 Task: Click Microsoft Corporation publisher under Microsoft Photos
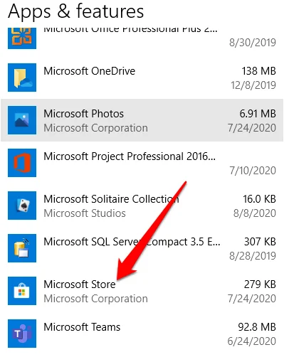[x=95, y=128]
